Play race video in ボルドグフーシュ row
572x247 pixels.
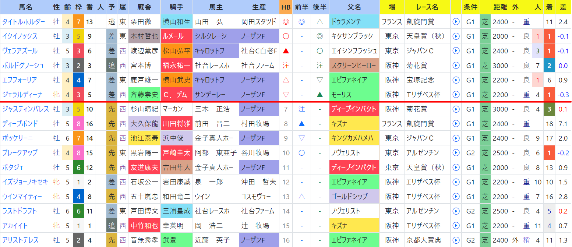tap(456, 66)
